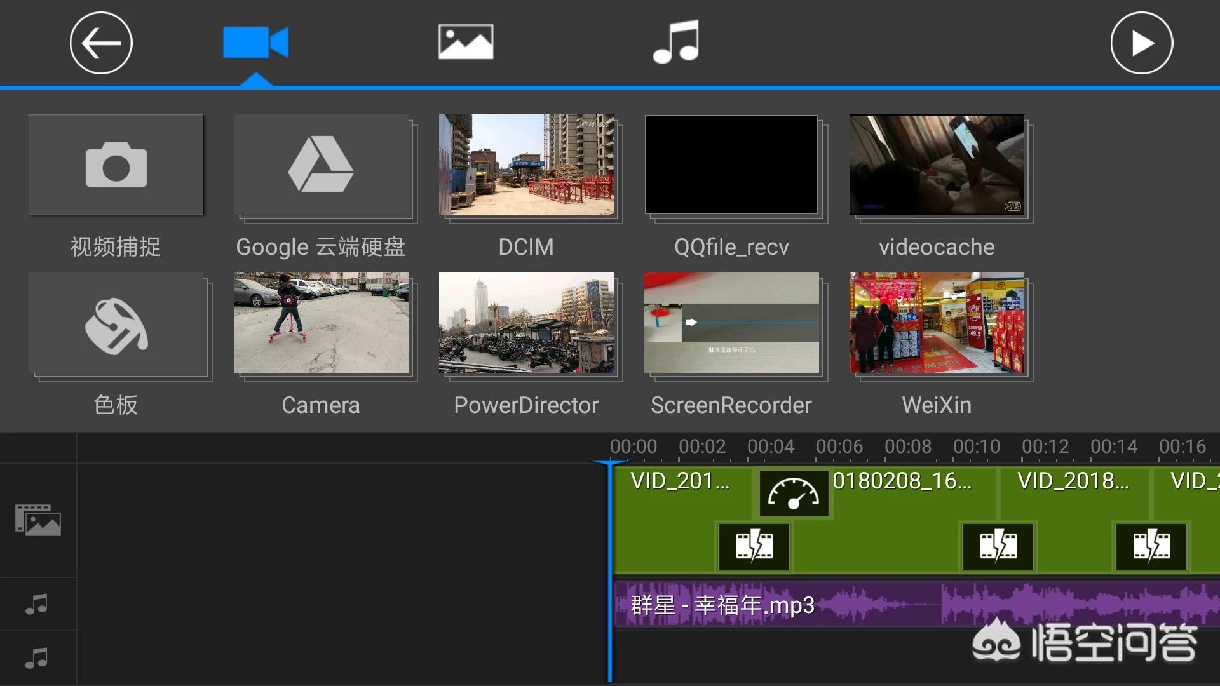Screen dimensions: 1220x686
Task: Tap the back arrow button
Action: 101,43
